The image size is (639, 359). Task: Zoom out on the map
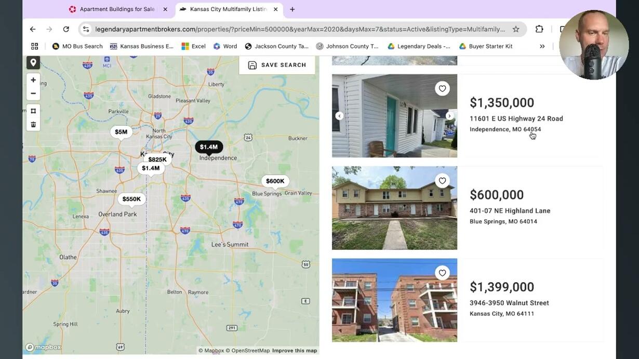tap(33, 94)
